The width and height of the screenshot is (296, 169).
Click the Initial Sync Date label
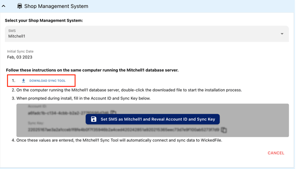point(20,51)
